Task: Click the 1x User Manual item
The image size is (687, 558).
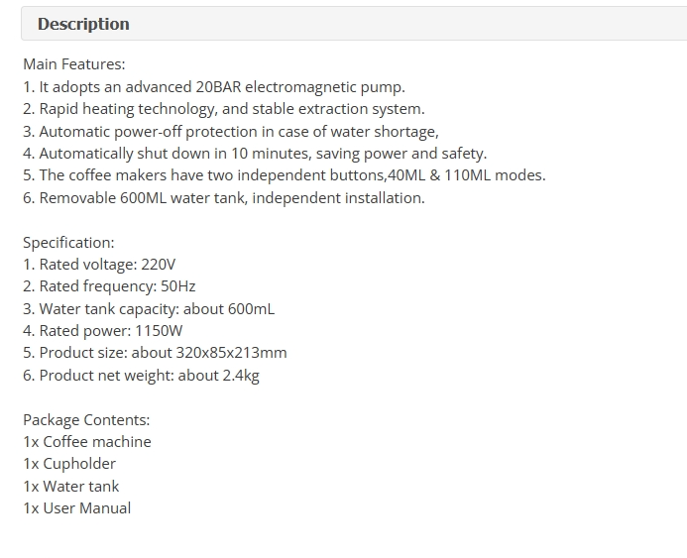Action: (77, 508)
